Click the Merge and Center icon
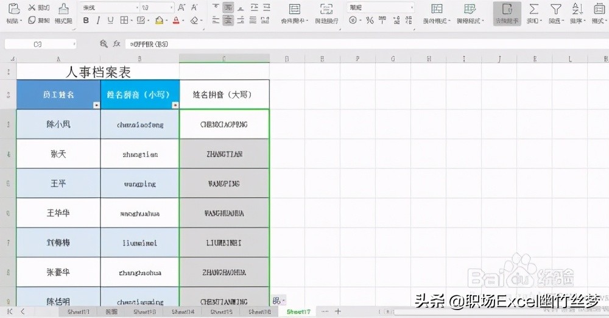Screen dimensions: 609x318 (295, 9)
